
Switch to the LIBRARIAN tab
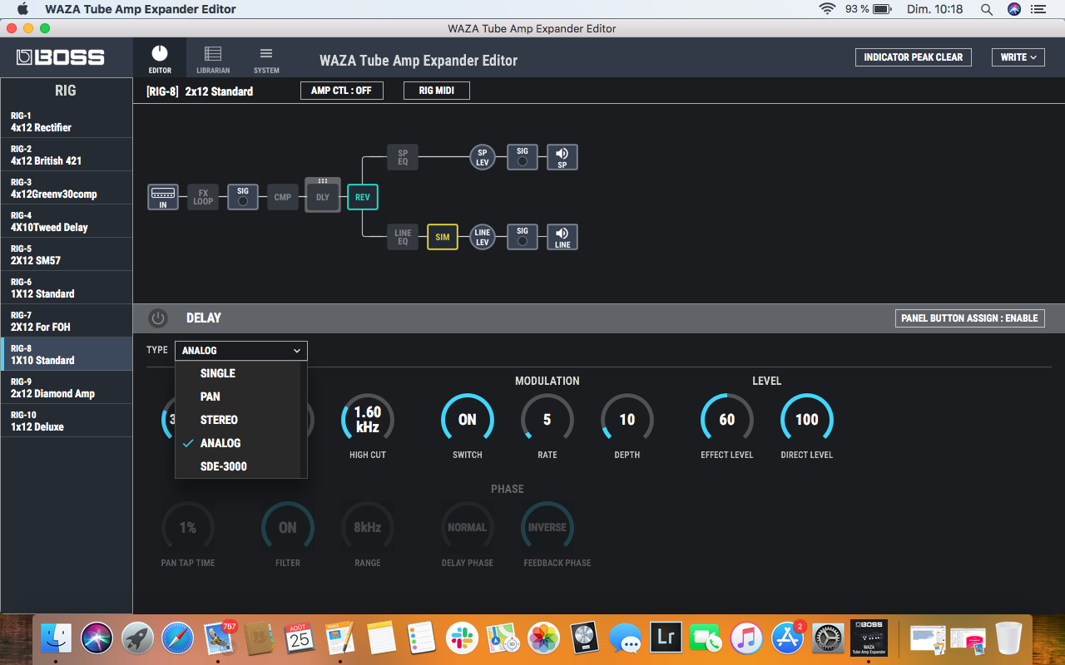[212, 57]
